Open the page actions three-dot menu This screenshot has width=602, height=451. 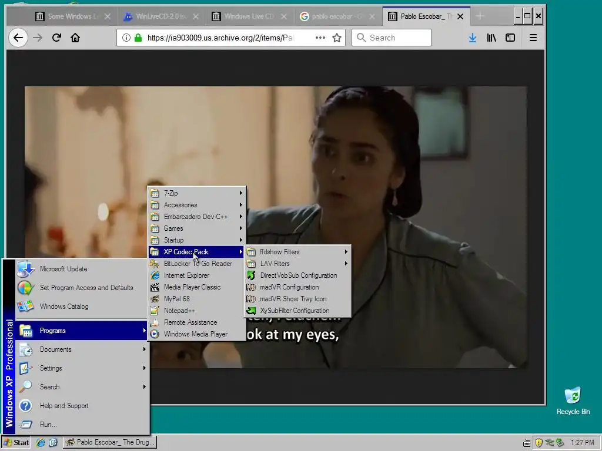(x=320, y=38)
